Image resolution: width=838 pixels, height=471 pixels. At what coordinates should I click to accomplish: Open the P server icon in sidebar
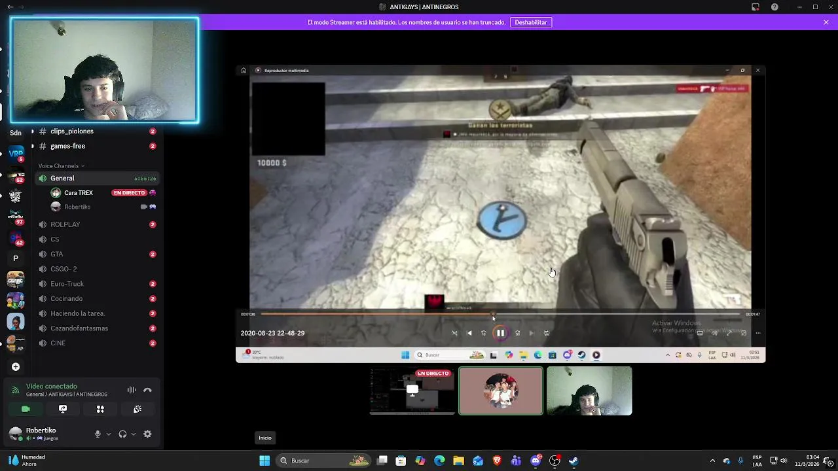tap(16, 258)
